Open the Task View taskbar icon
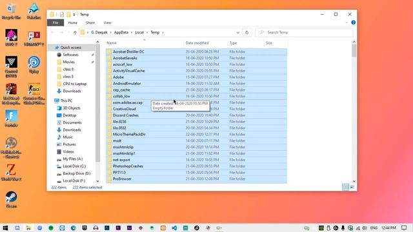The height and width of the screenshot is (232, 413). pos(17,227)
